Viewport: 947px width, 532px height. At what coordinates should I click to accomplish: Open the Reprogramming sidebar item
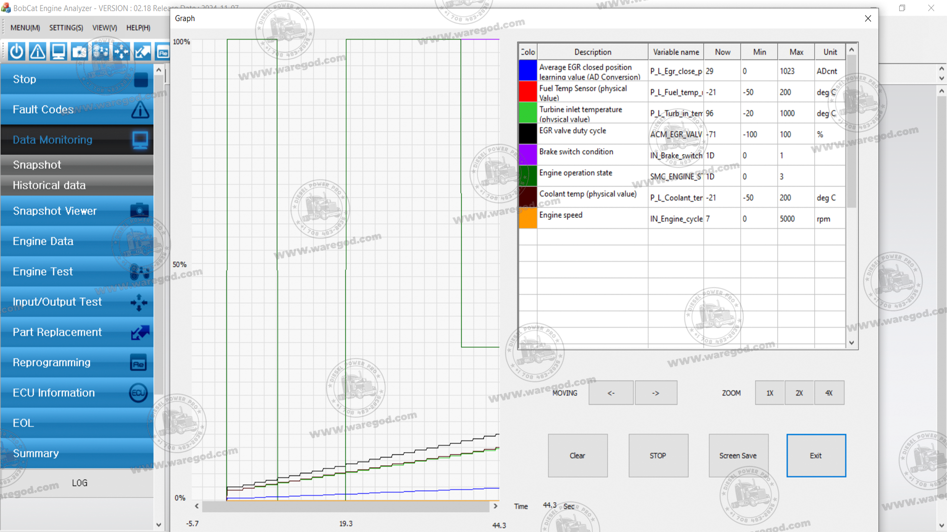coord(76,363)
